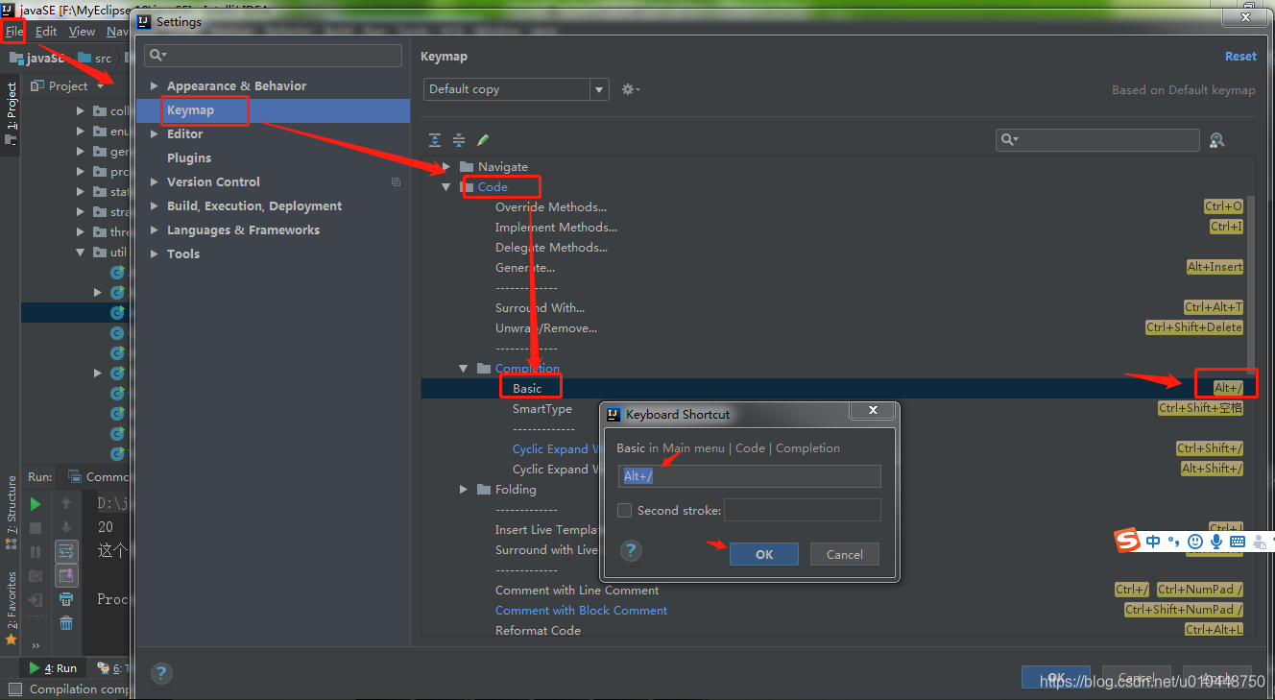Collapse the Code folder in keymap tree

(x=446, y=186)
